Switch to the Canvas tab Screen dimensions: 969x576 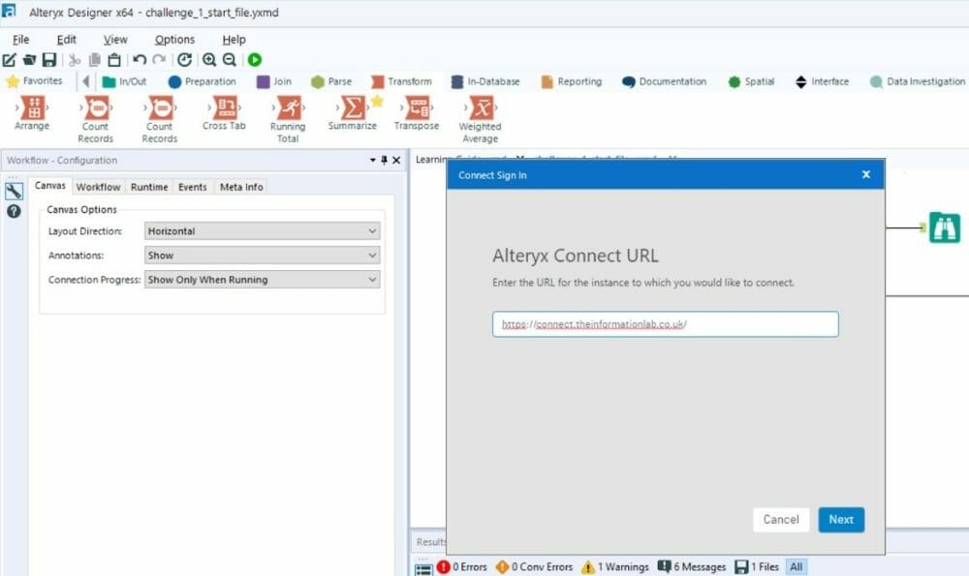coord(50,186)
